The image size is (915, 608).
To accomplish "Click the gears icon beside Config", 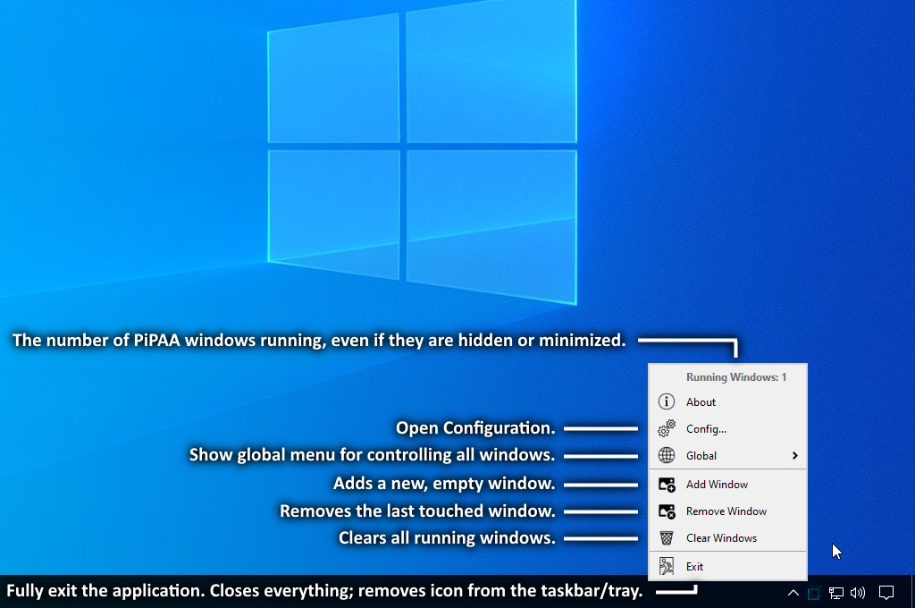I will click(667, 428).
